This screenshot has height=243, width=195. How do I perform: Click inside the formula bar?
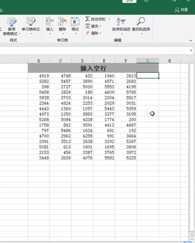94,50
